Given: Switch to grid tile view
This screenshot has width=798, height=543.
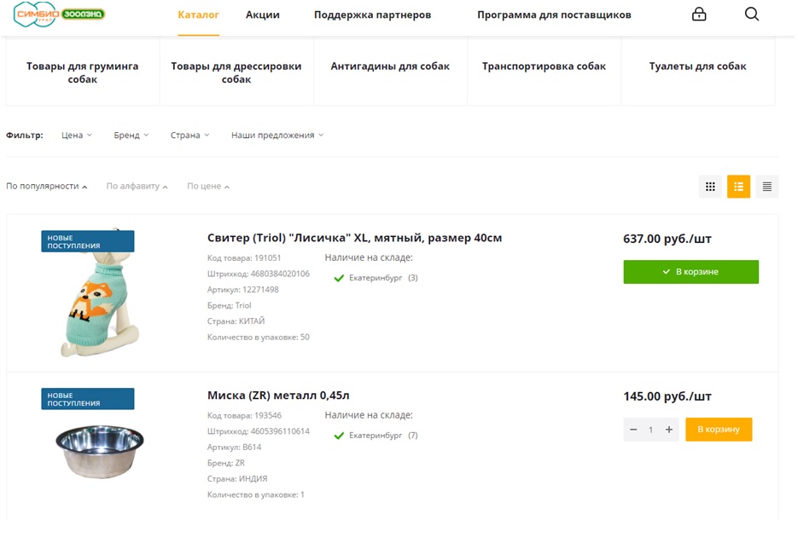Looking at the screenshot, I should 710,187.
